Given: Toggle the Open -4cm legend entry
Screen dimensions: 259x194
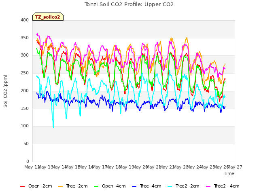Looking at the screenshot, I should (x=110, y=186).
